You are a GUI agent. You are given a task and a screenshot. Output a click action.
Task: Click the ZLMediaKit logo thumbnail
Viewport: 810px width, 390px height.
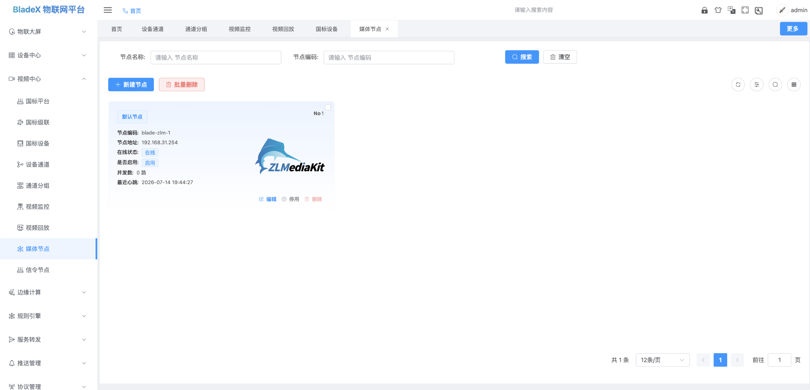point(290,156)
